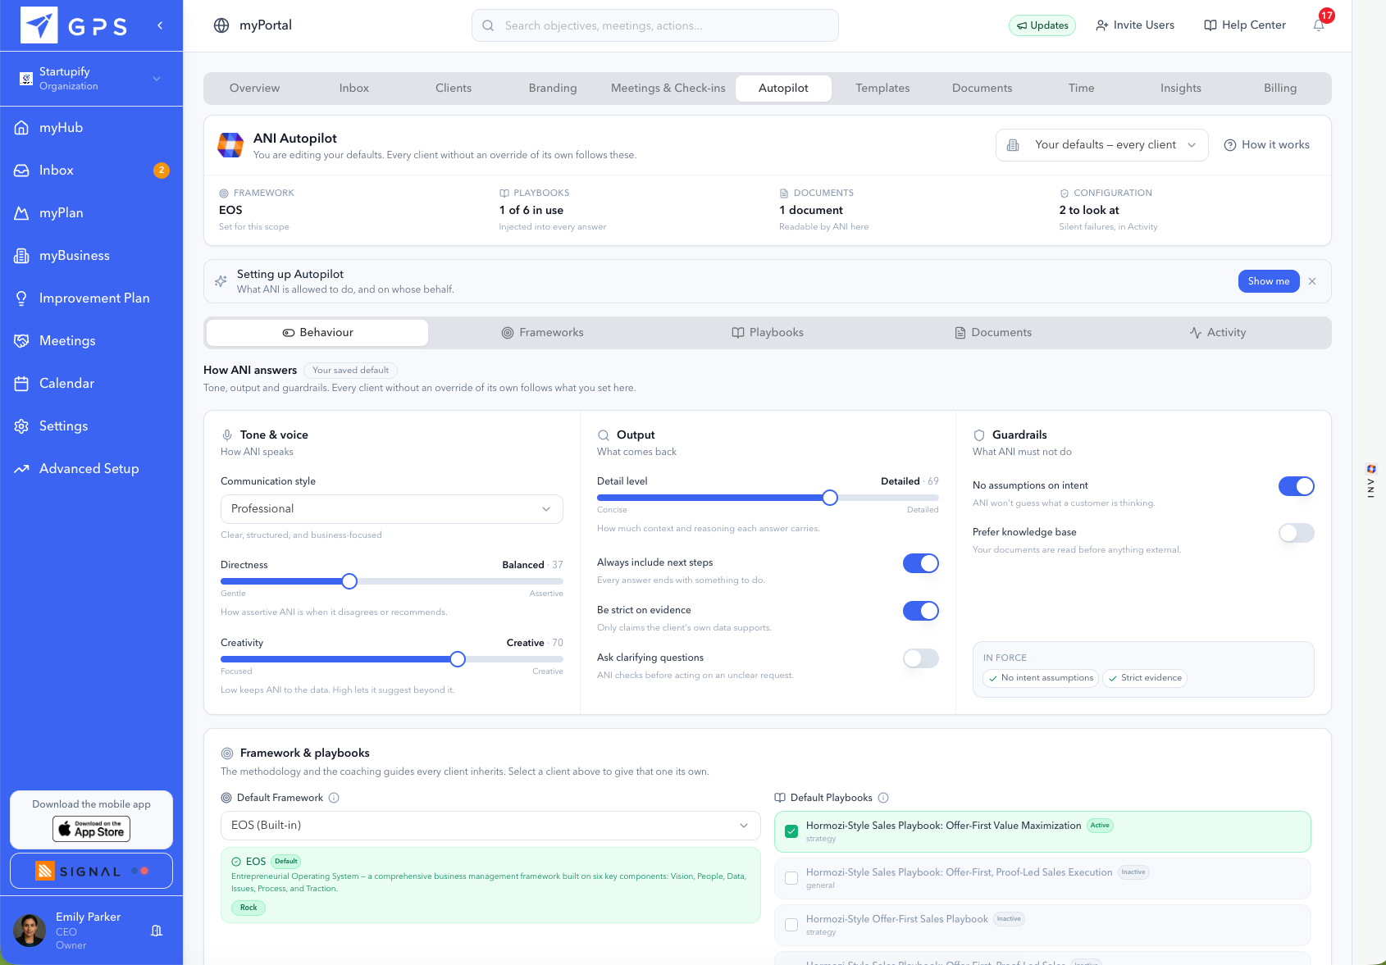Enable Ask clarifying questions toggle
Screen dimensions: 1386x965
pos(921,658)
